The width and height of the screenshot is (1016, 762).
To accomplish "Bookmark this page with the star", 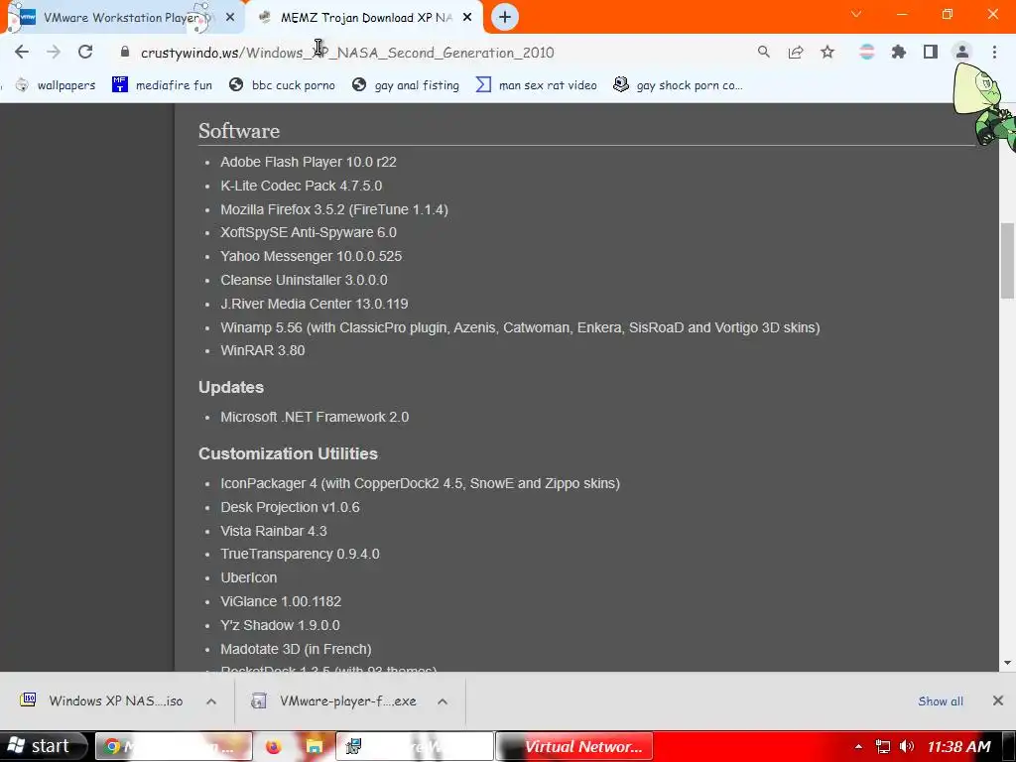I will [827, 52].
